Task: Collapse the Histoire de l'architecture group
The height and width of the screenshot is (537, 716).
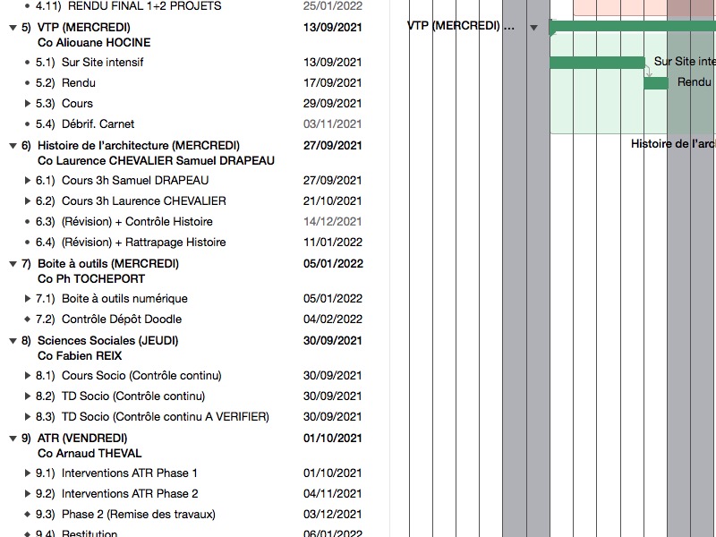Action: [x=13, y=146]
